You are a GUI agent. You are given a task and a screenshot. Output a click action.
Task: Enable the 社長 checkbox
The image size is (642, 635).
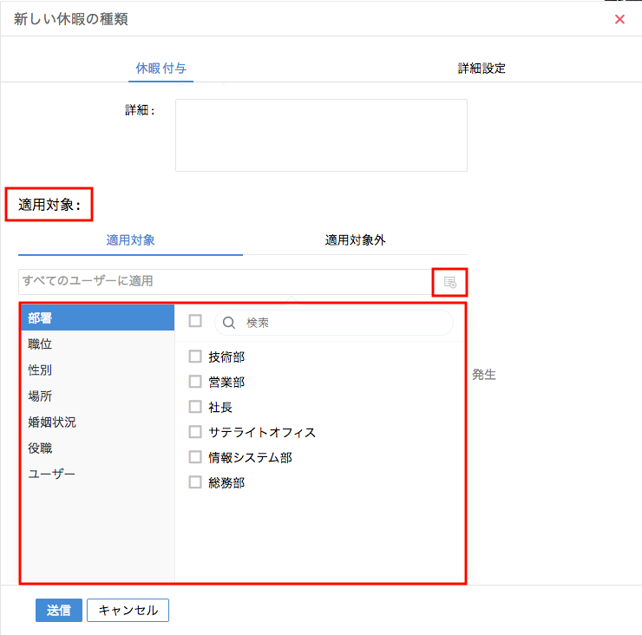(195, 407)
